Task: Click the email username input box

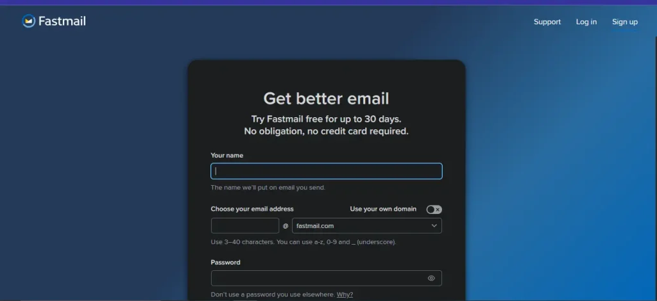Action: pyautogui.click(x=245, y=225)
